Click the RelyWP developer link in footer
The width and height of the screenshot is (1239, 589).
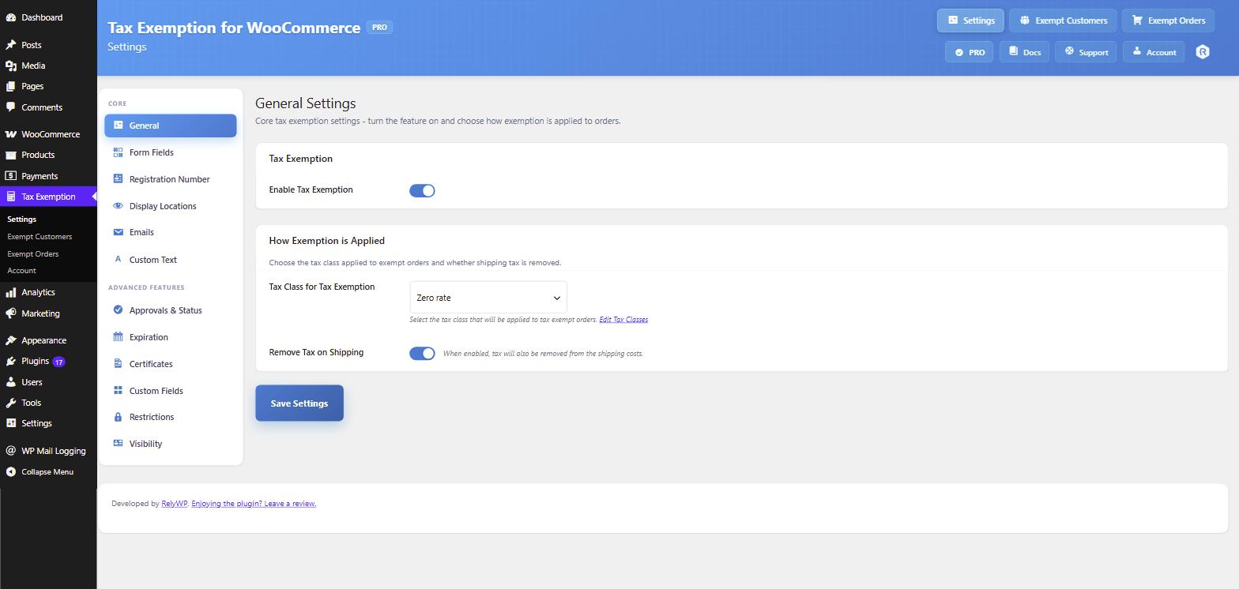(174, 504)
